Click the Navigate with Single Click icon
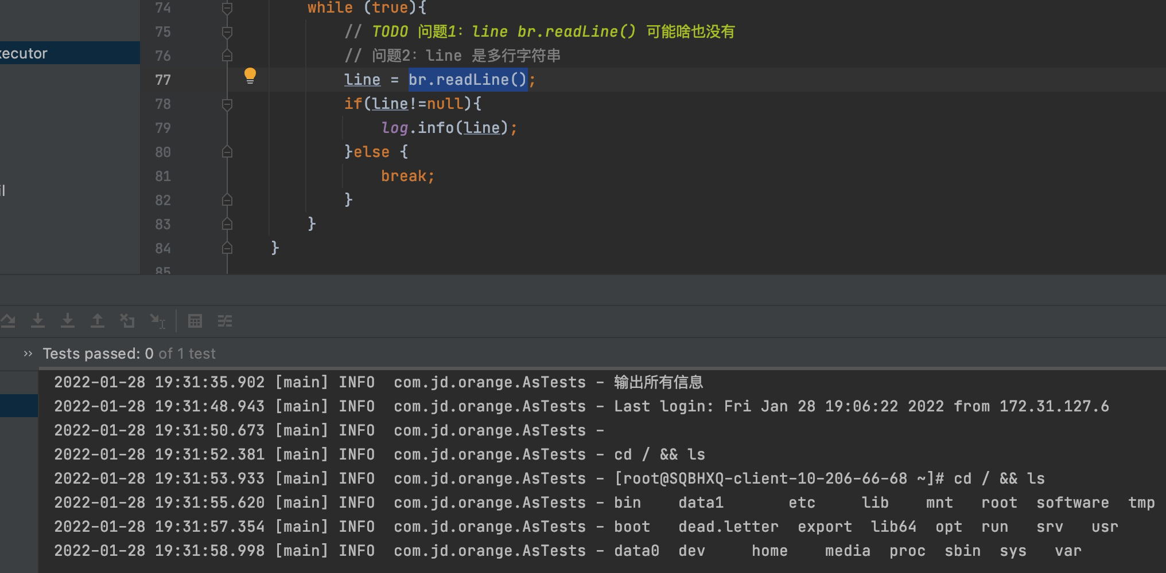 coord(157,321)
